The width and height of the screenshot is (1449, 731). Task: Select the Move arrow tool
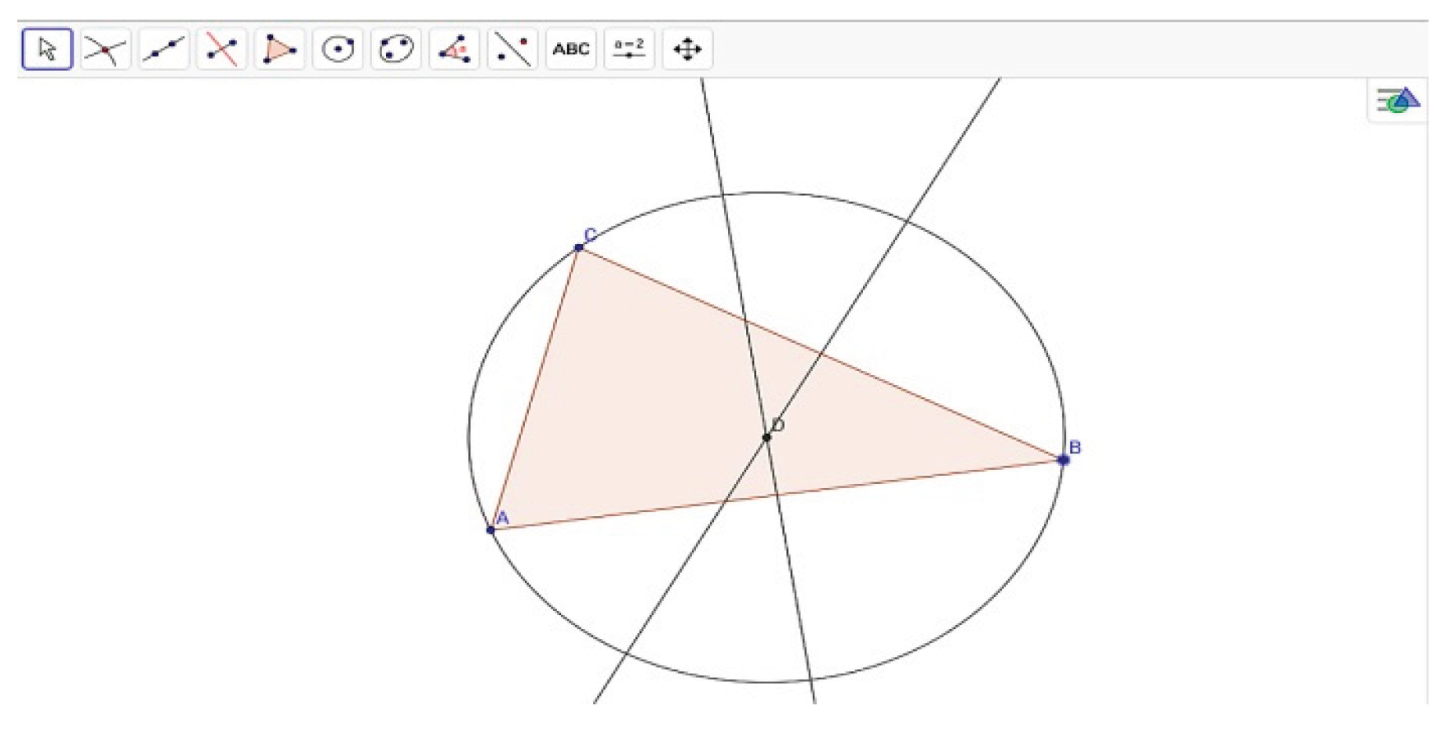[x=47, y=49]
